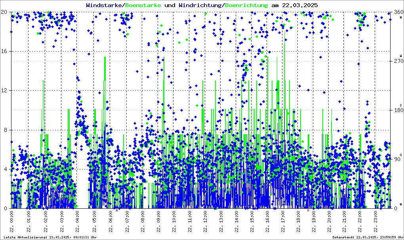404x240 pixels.
Task: Click the compass letter 'O' above 90
Action: [401, 155]
